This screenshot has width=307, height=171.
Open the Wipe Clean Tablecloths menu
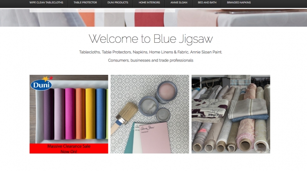click(x=46, y=3)
